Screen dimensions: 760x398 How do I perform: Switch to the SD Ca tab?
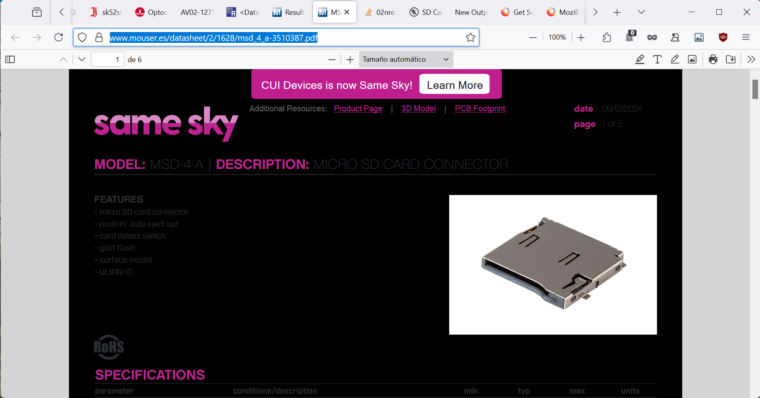pyautogui.click(x=425, y=12)
